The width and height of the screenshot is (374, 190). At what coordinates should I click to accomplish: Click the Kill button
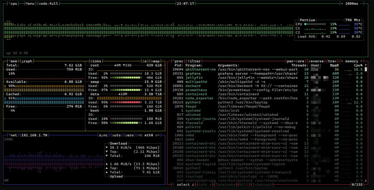(244, 185)
